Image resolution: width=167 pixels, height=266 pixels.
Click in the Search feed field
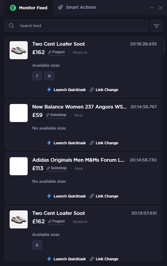(x=76, y=26)
